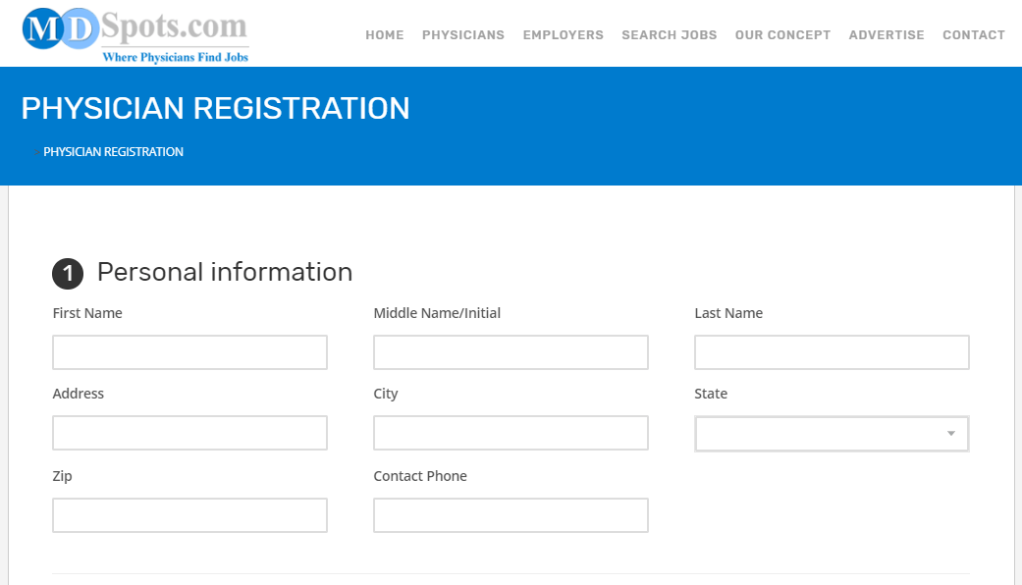Viewport: 1022px width, 585px height.
Task: Click the step 1 circle icon
Action: (68, 274)
